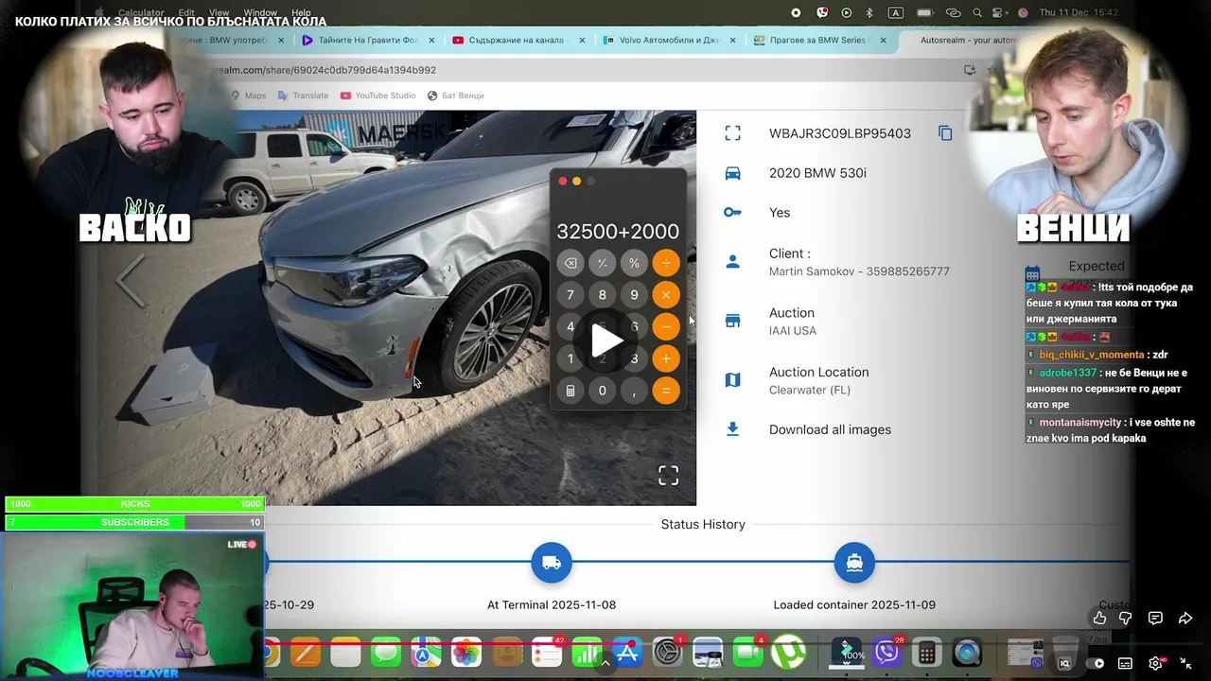Click the 1 key on the calculator
The width and height of the screenshot is (1211, 681).
[x=570, y=358]
